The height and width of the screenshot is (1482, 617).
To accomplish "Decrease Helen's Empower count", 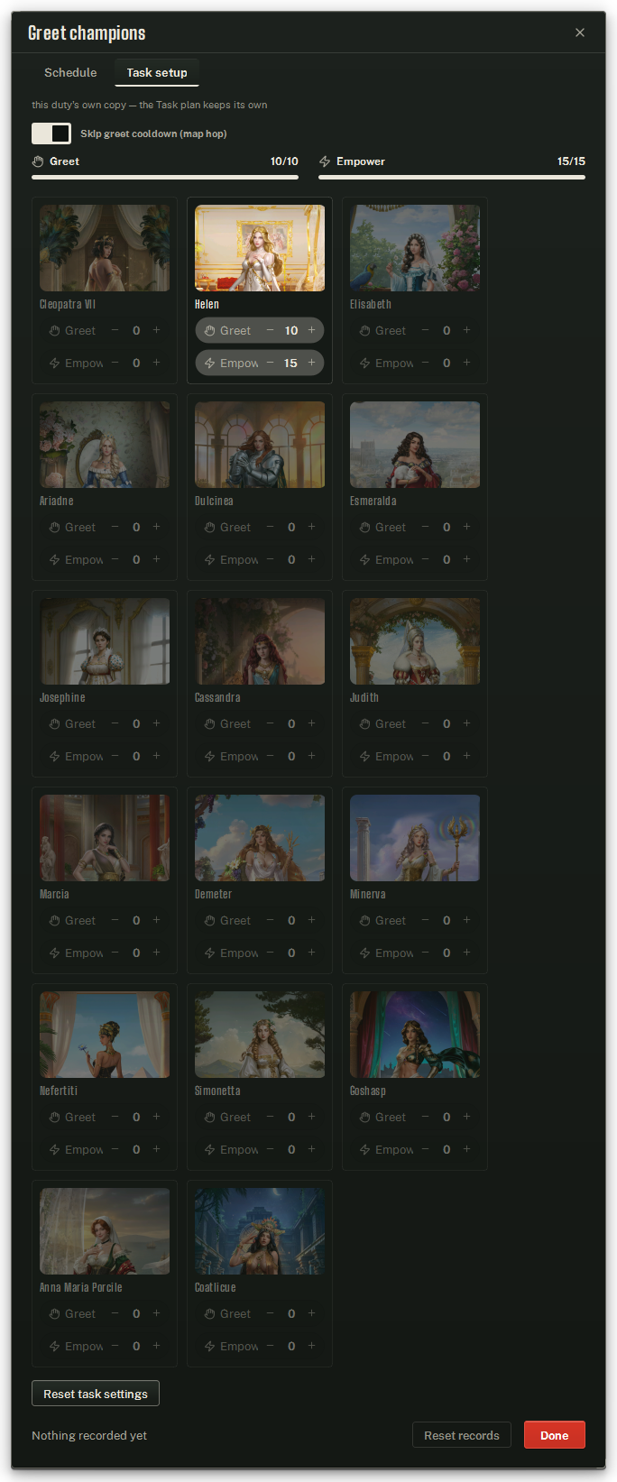I will pos(270,363).
